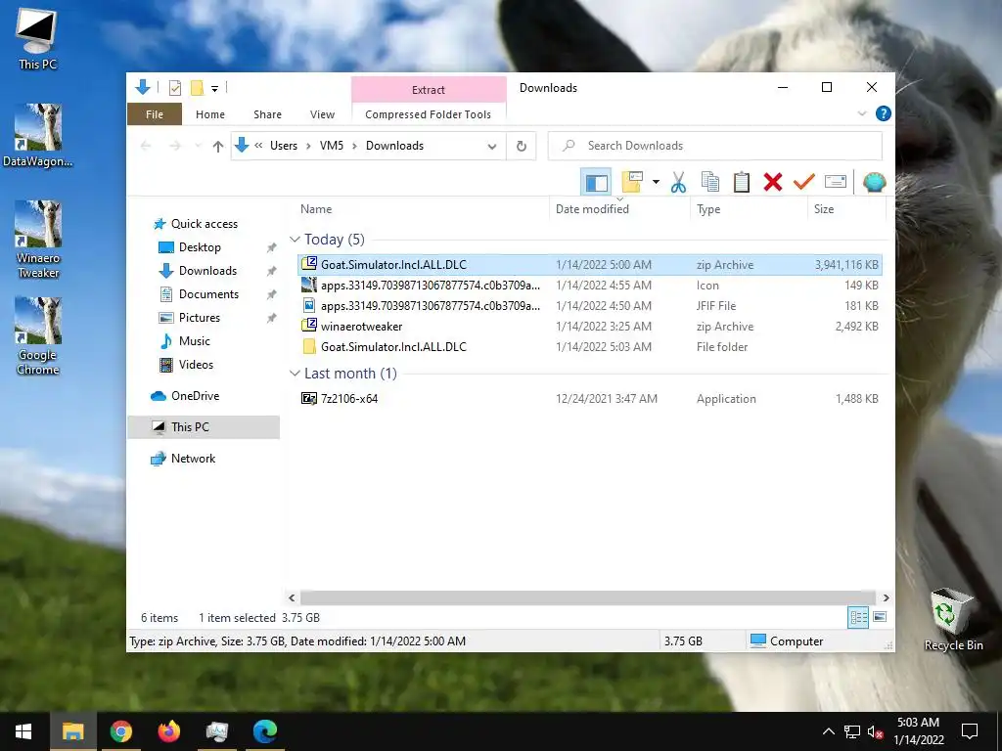Screen dimensions: 1002x751
Task: Click Users in the address path
Action: (x=284, y=146)
